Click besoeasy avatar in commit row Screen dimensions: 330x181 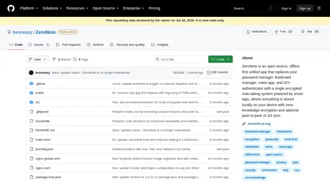point(31,73)
